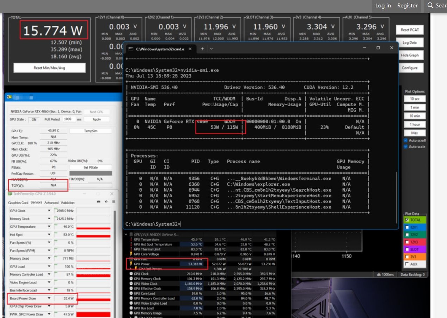The width and height of the screenshot is (447, 318).
Task: Click Log Data button
Action: pos(410,42)
